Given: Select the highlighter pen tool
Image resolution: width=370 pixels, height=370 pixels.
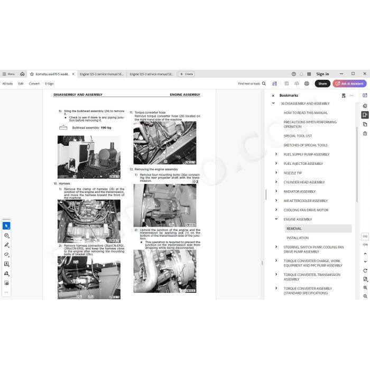Looking at the screenshot, I should tap(6, 245).
